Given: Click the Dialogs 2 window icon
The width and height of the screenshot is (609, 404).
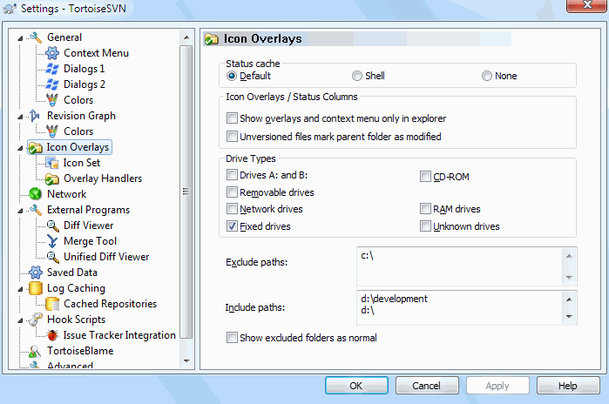Looking at the screenshot, I should coord(52,84).
